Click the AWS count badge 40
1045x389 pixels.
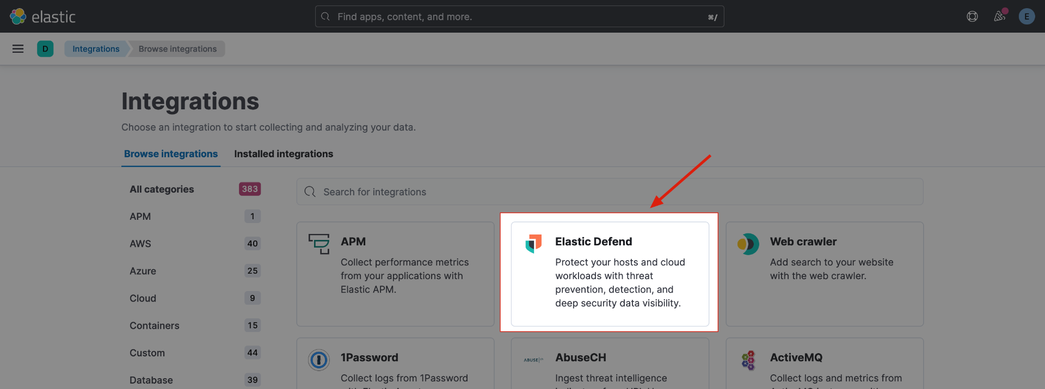click(253, 244)
